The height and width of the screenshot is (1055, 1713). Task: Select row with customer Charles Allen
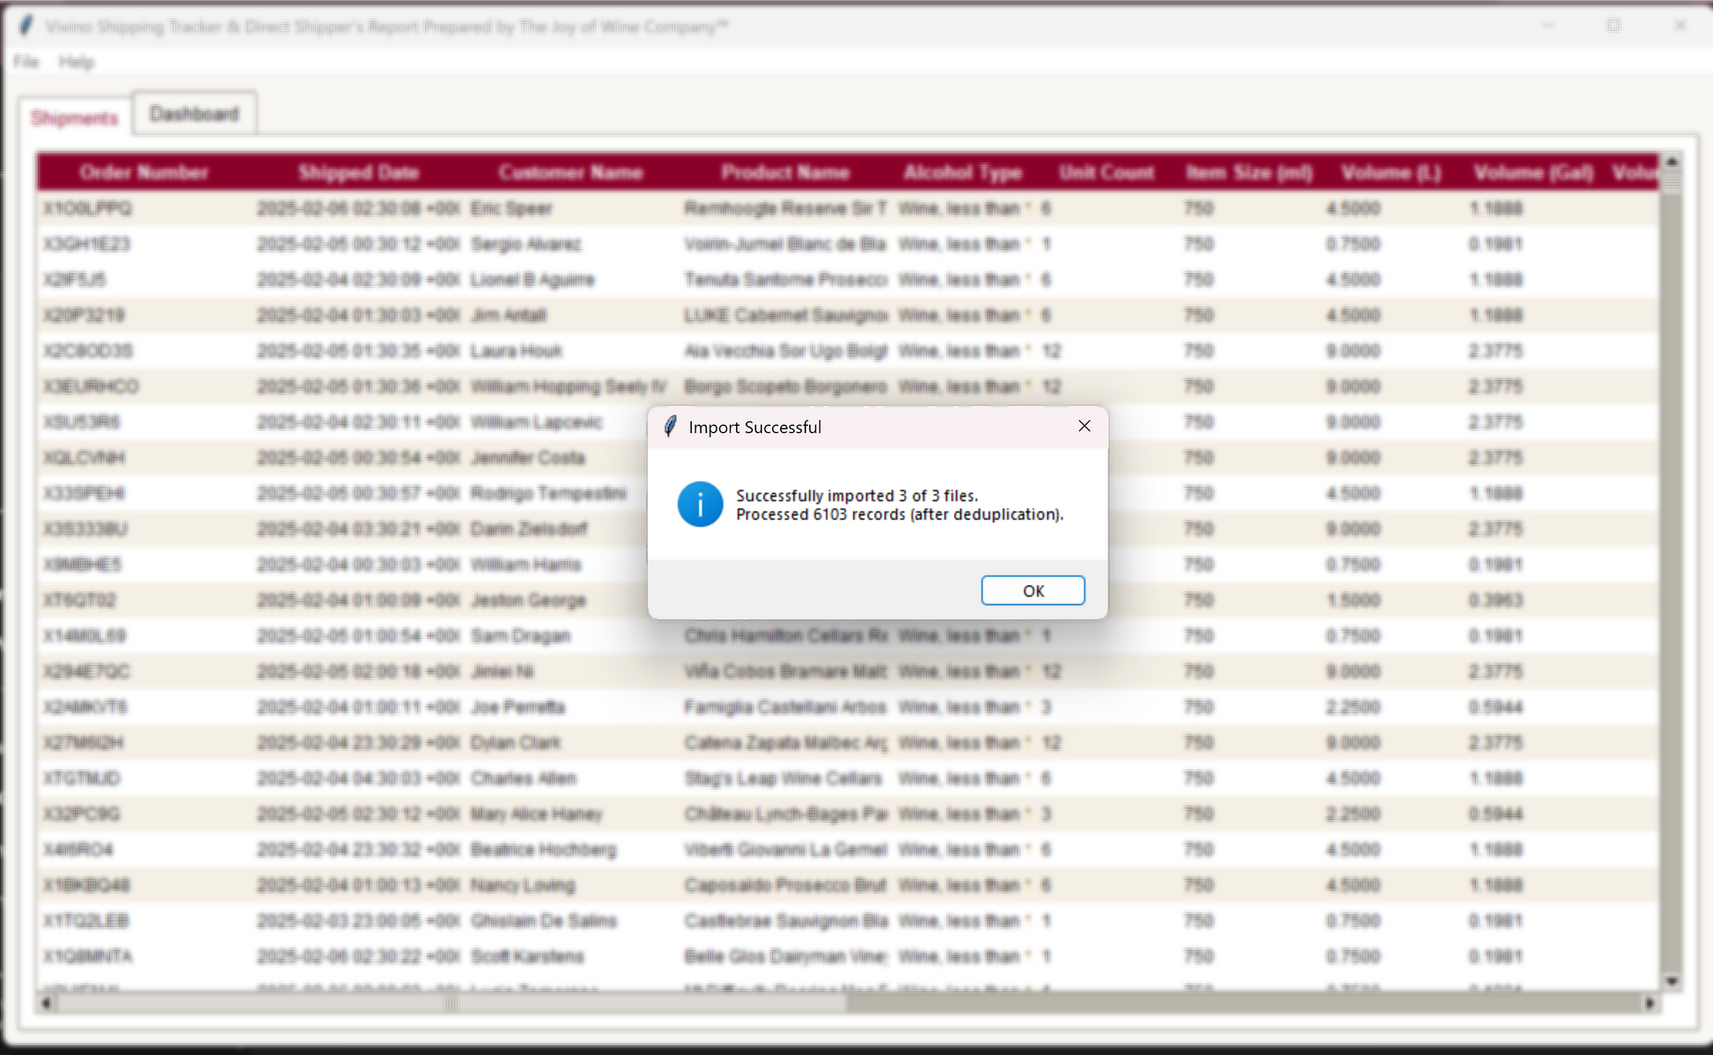click(848, 779)
